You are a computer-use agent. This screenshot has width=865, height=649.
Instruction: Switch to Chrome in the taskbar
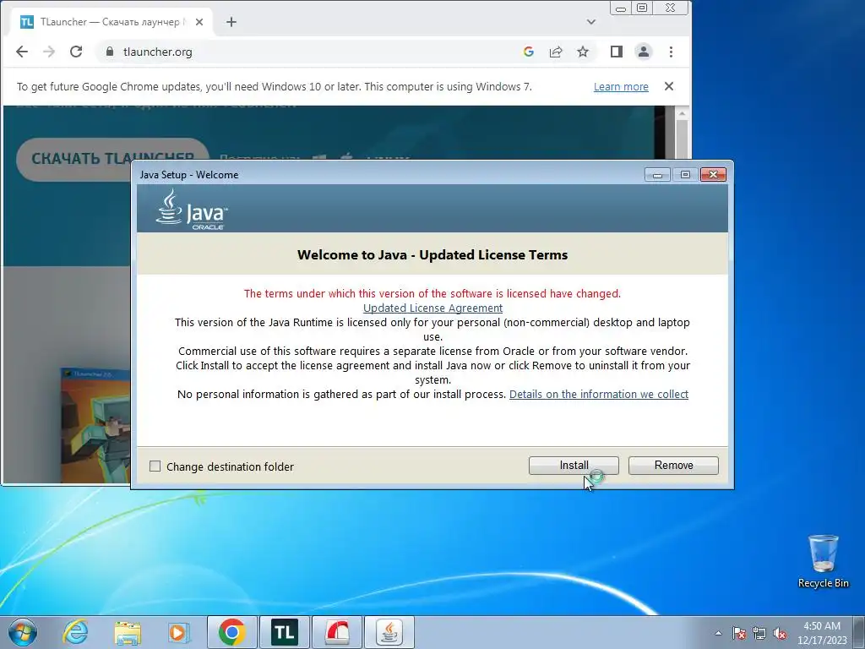tap(231, 632)
